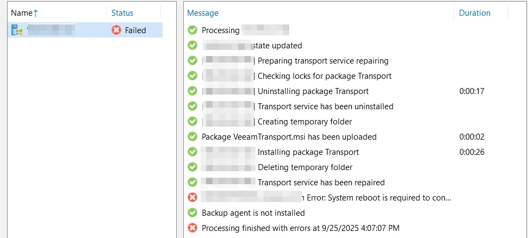The height and width of the screenshot is (238, 528).
Task: Click success icon for Creating temporary folder
Action: [192, 121]
